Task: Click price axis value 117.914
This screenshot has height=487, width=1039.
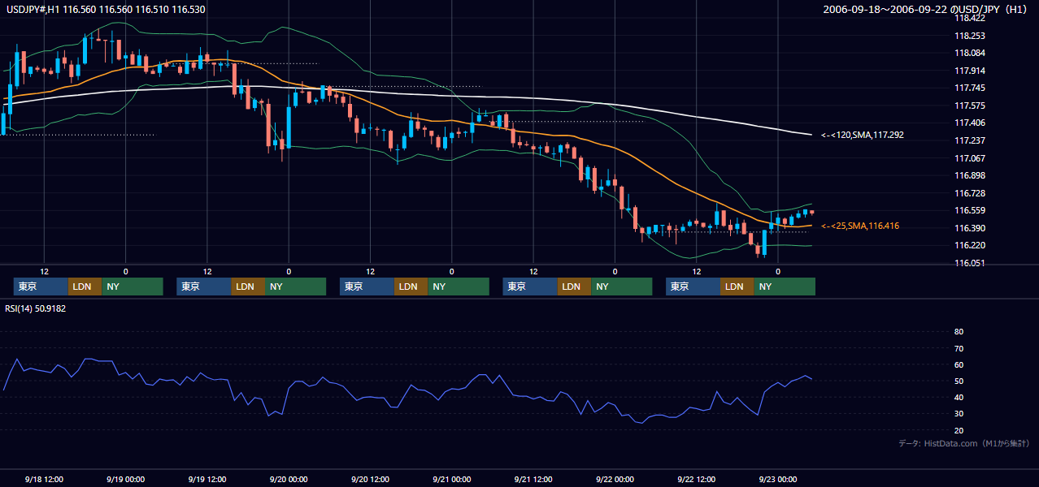Action: point(969,71)
